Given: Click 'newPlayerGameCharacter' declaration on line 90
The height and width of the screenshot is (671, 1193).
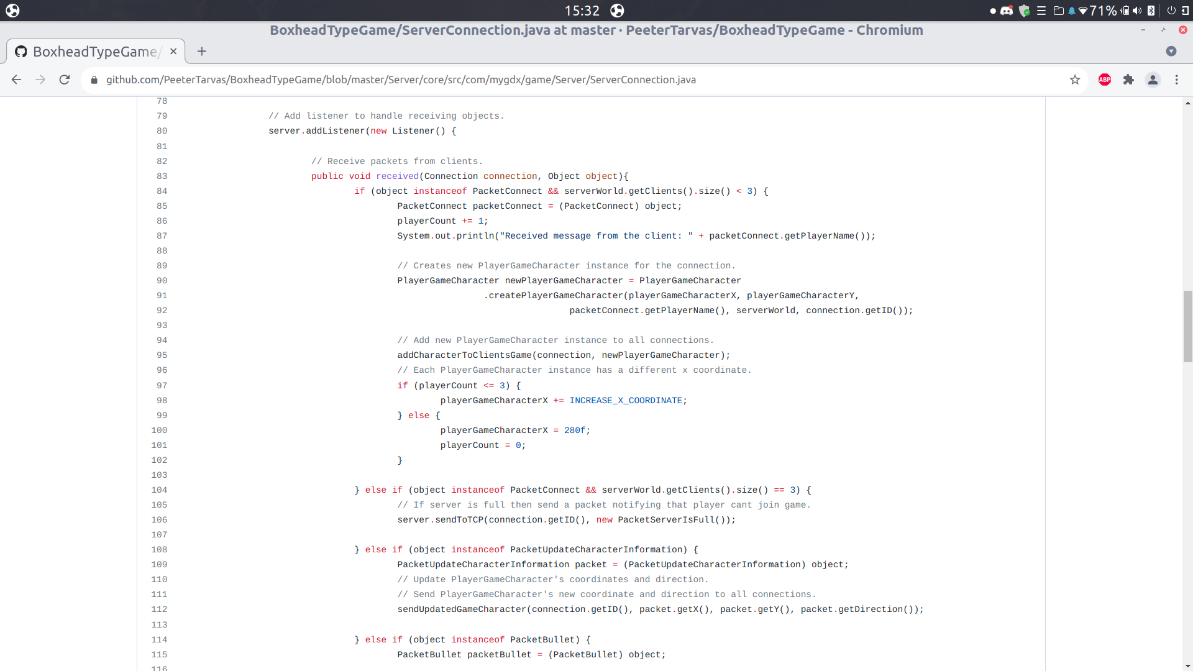Looking at the screenshot, I should click(564, 281).
